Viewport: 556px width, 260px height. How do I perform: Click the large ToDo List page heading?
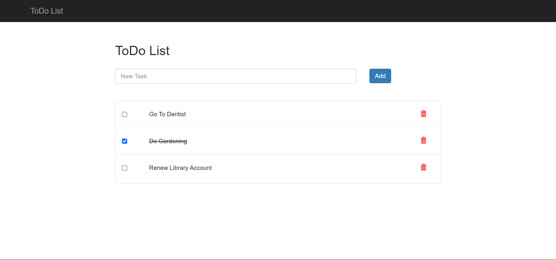point(142,51)
